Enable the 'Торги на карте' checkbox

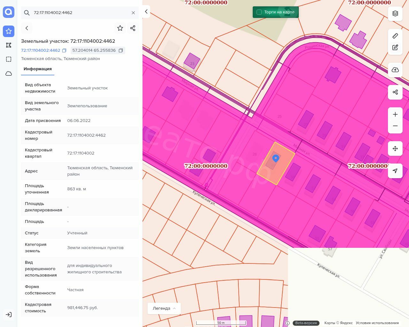click(x=259, y=12)
